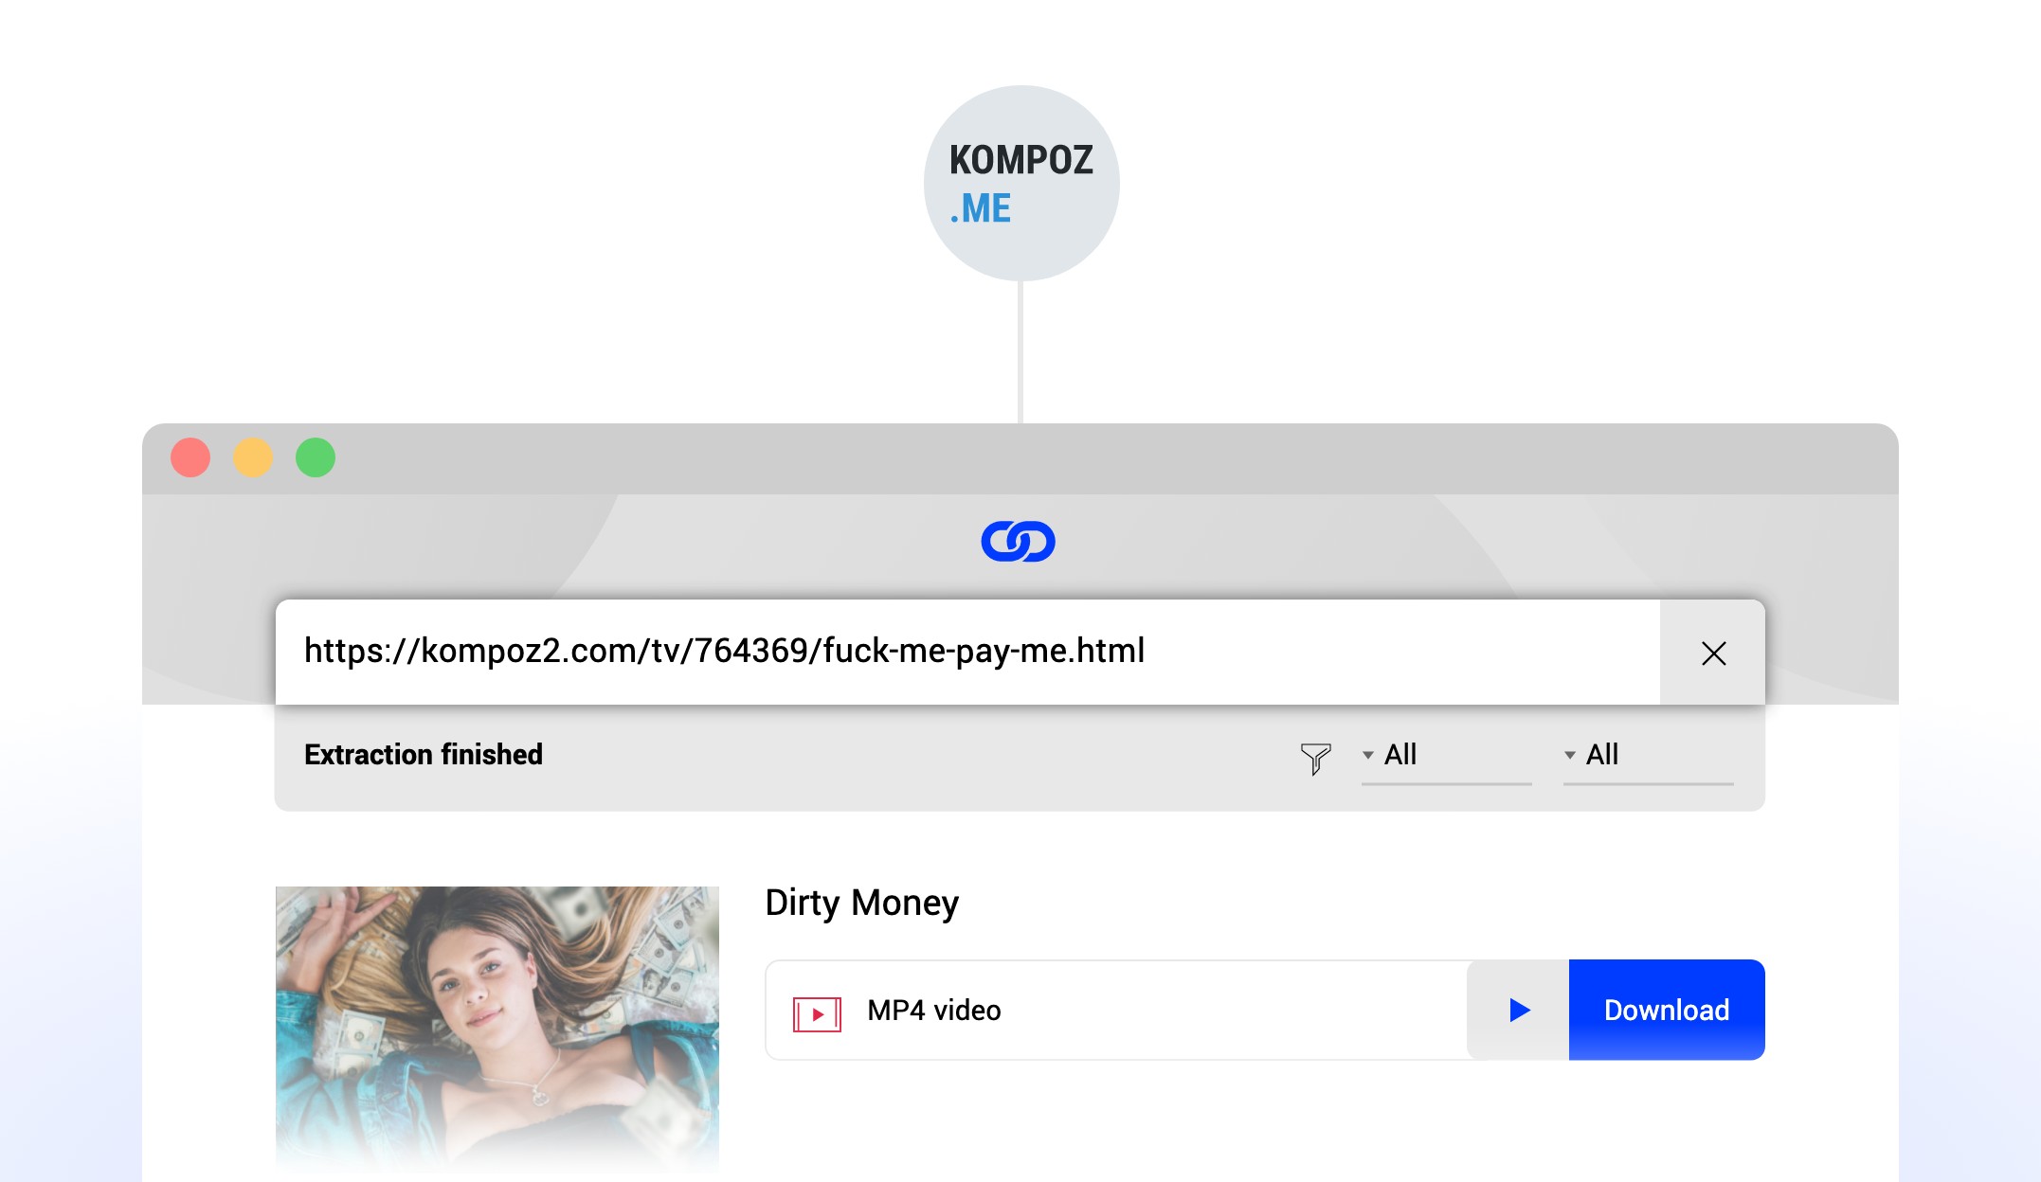
Task: Click the blue Download button
Action: [x=1667, y=1010]
